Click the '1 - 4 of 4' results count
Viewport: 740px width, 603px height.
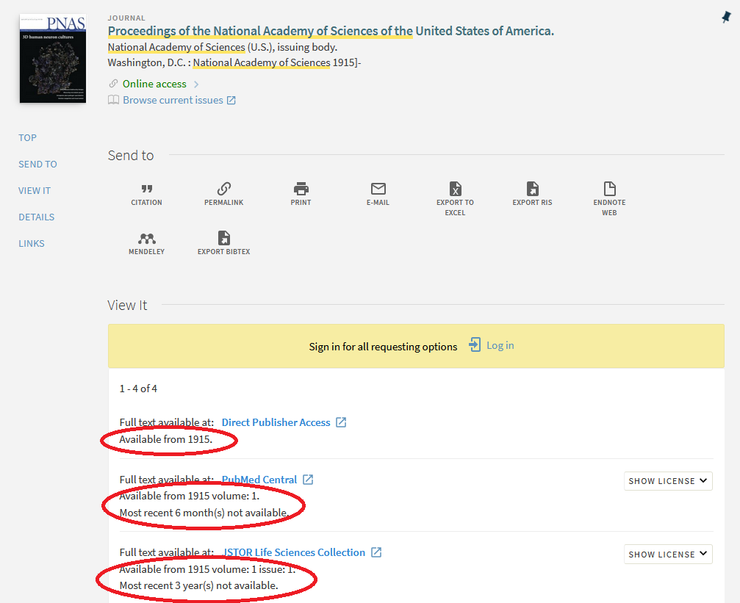[138, 389]
